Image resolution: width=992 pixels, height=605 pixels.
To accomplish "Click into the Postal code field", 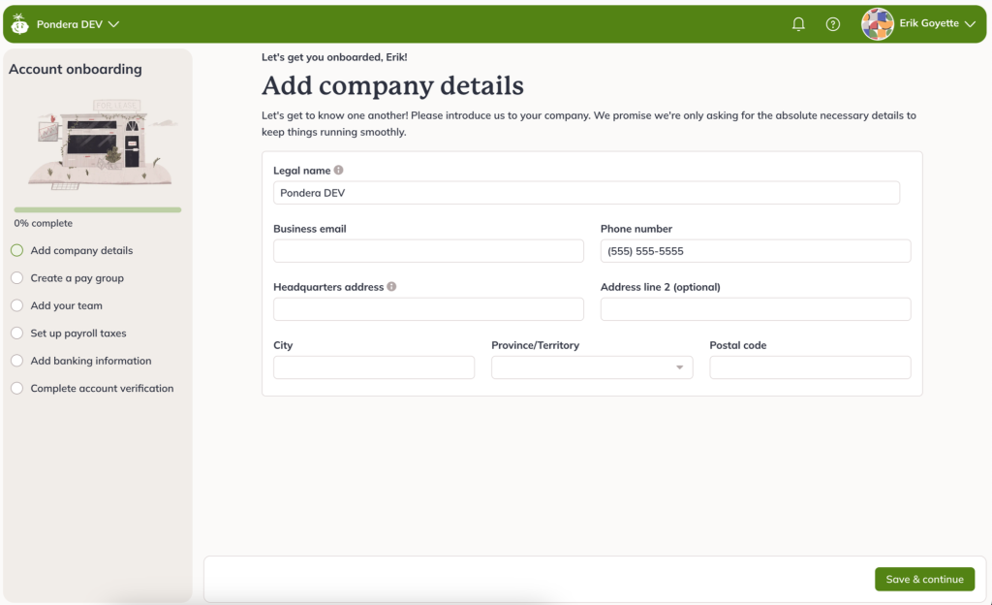I will coord(810,367).
